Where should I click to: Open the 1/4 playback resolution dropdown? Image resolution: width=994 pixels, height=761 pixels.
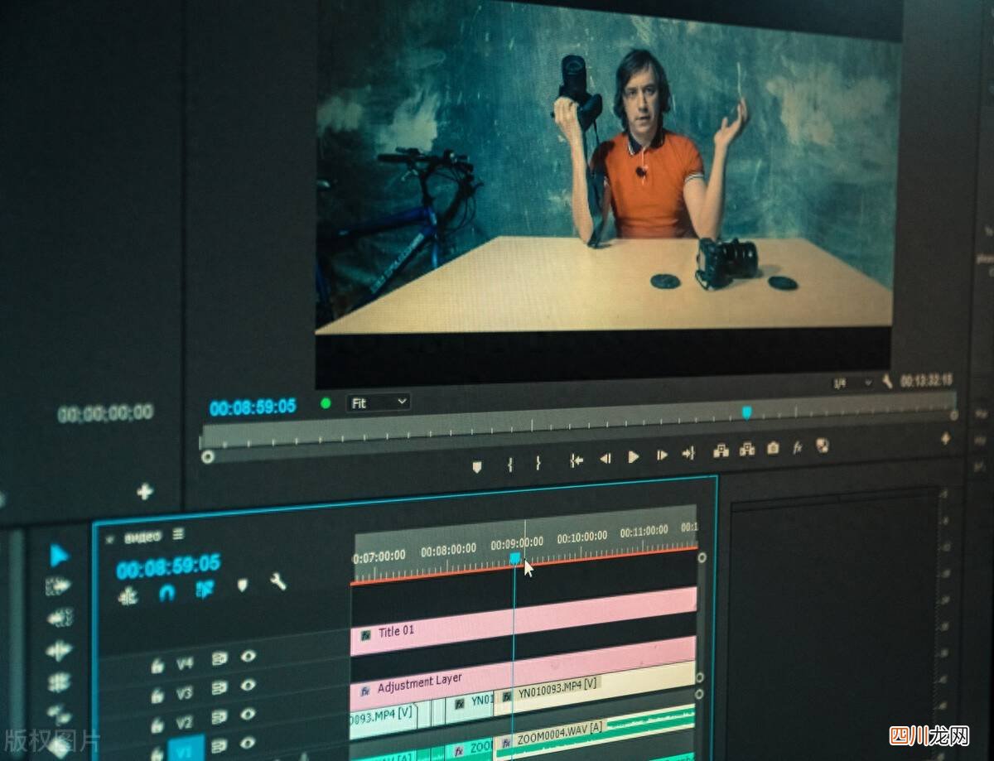pos(852,383)
